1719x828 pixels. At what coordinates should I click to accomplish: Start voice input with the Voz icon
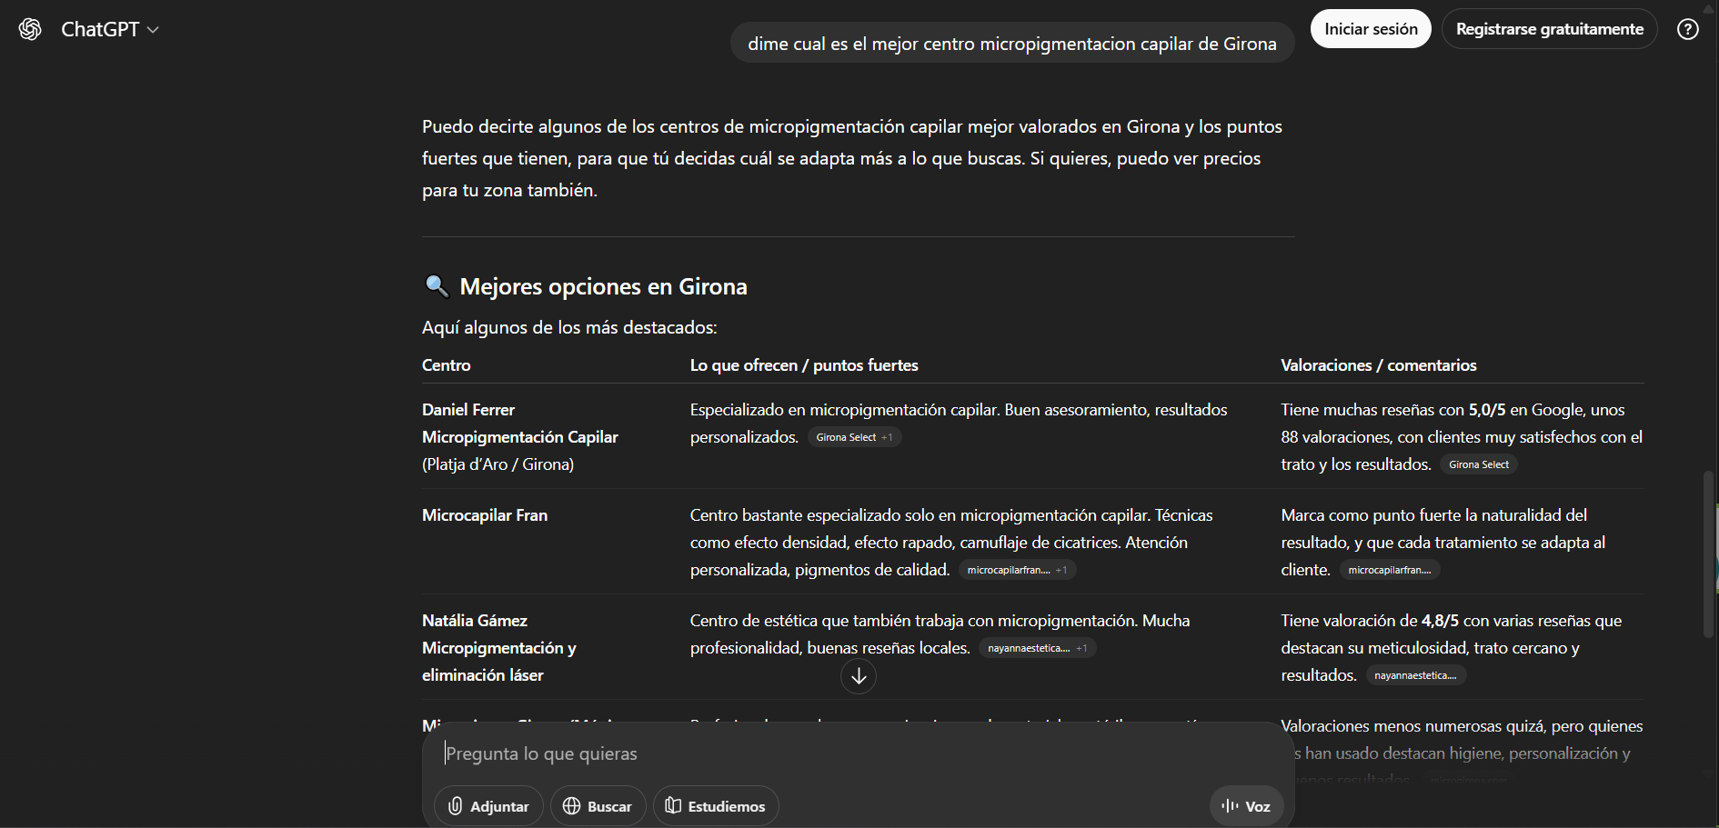click(1245, 805)
